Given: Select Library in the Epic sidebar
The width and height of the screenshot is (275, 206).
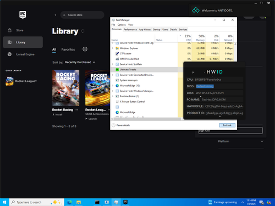Looking at the screenshot, I should coord(23,42).
